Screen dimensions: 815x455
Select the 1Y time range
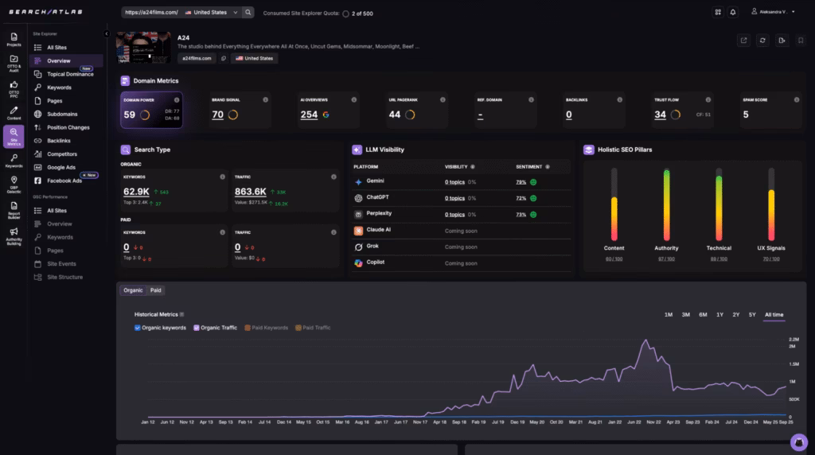(x=719, y=315)
